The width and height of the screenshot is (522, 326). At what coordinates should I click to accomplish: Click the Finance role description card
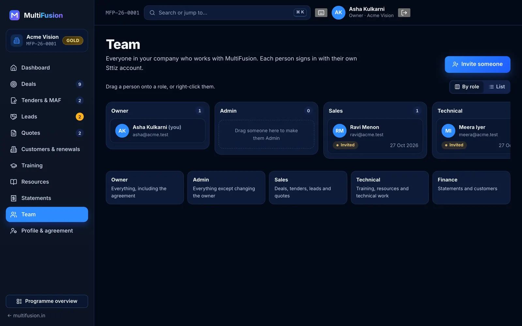471,188
